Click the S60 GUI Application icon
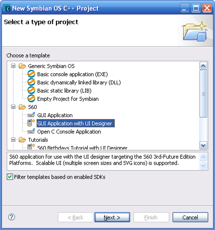The image size is (215, 230). 31,115
